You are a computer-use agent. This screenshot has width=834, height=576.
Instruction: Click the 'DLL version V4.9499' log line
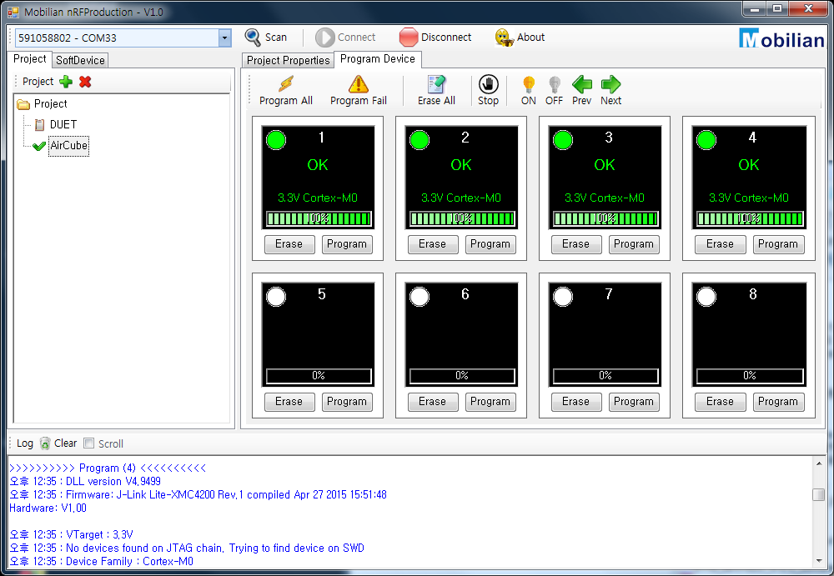tap(85, 481)
